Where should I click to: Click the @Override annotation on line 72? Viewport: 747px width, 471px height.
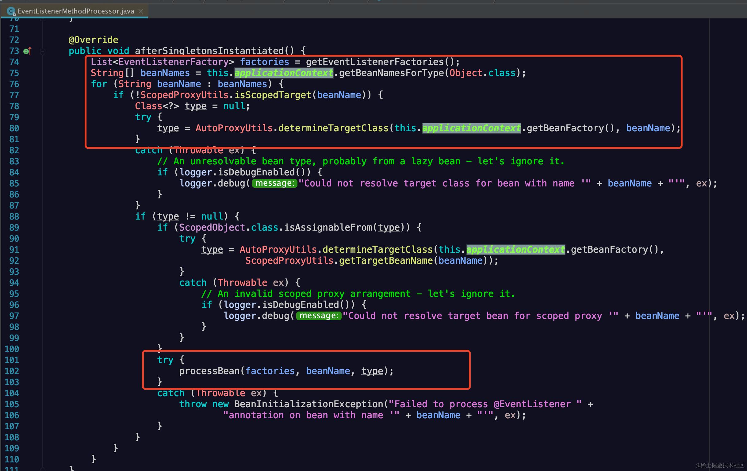coord(93,40)
